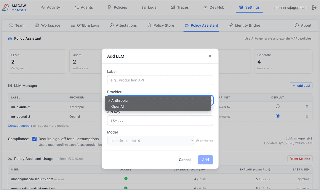
Task: Choose OpenAI from the Provider dropdown list
Action: pyautogui.click(x=117, y=107)
